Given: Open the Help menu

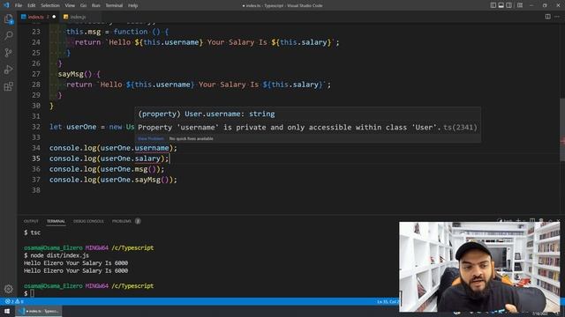Looking at the screenshot, I should pos(133,5).
